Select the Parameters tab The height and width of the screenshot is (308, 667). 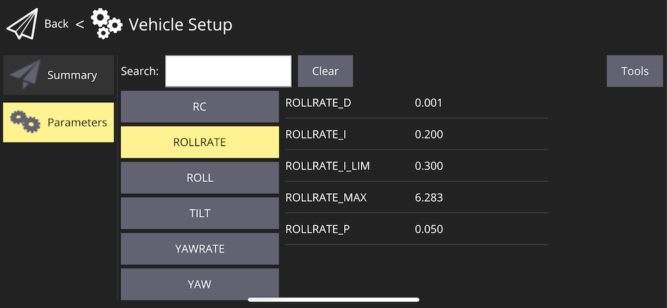pos(59,123)
